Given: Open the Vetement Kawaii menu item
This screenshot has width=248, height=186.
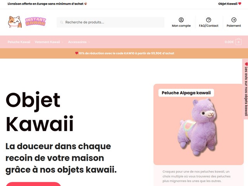Looking at the screenshot, I should coord(47,42).
